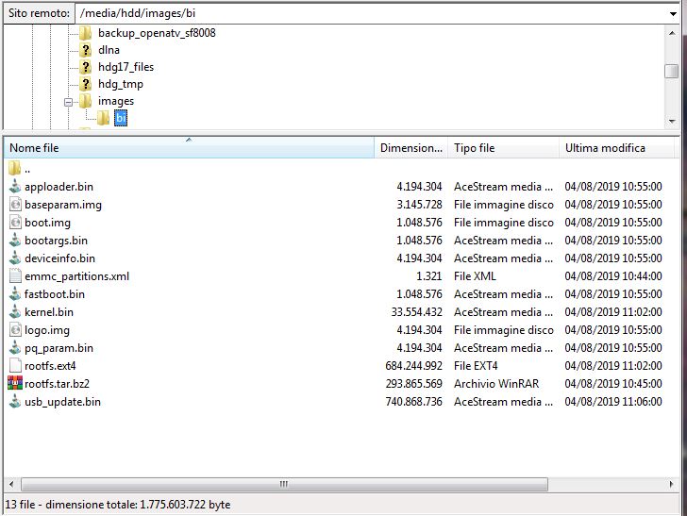687x516 pixels.
Task: Click the tree vertical scrollbar thumb
Action: (x=672, y=71)
